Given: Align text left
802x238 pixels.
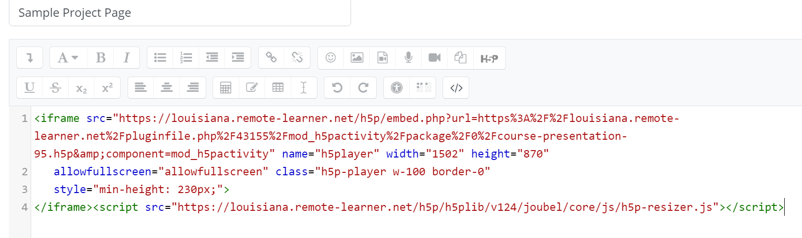Looking at the screenshot, I should coord(141,88).
